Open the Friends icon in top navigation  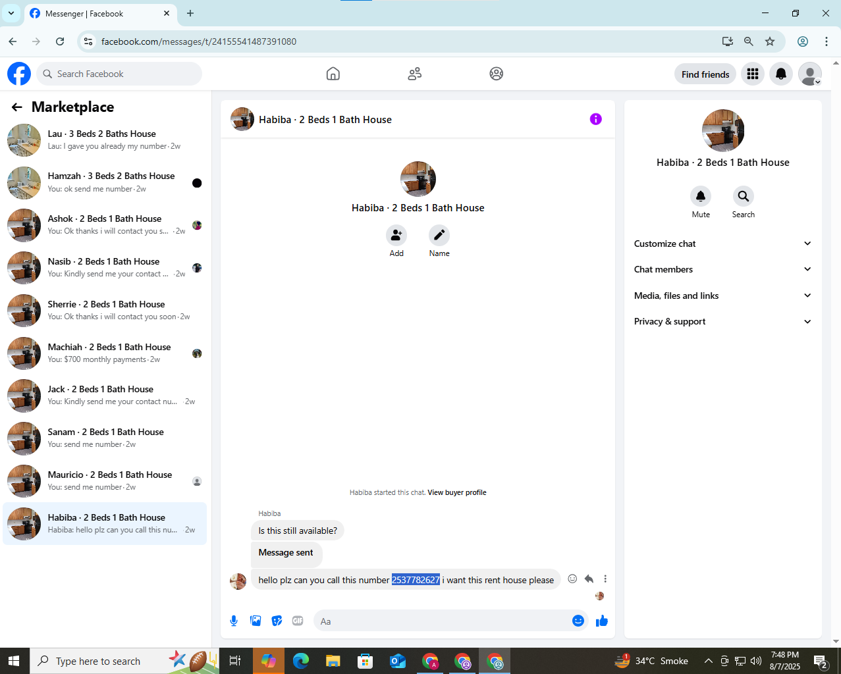pos(415,74)
